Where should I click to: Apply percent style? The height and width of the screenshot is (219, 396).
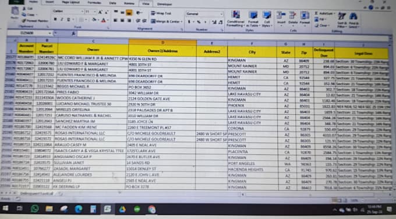pyautogui.click(x=199, y=22)
